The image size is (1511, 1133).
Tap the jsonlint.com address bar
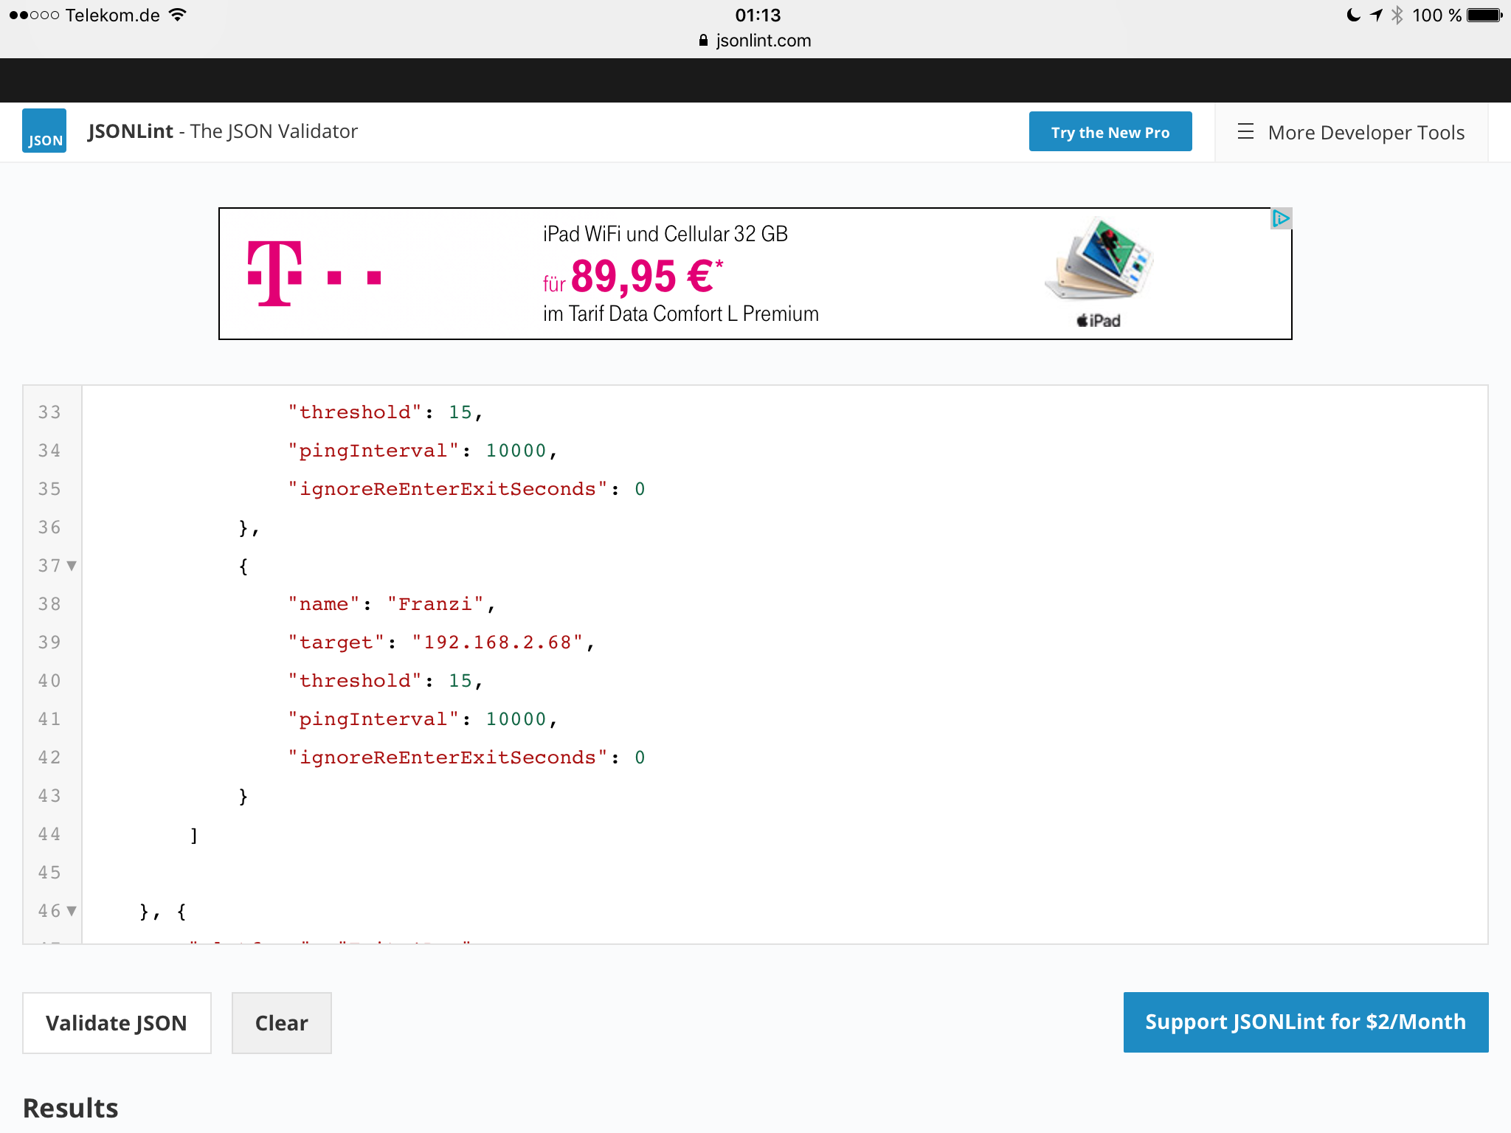763,41
